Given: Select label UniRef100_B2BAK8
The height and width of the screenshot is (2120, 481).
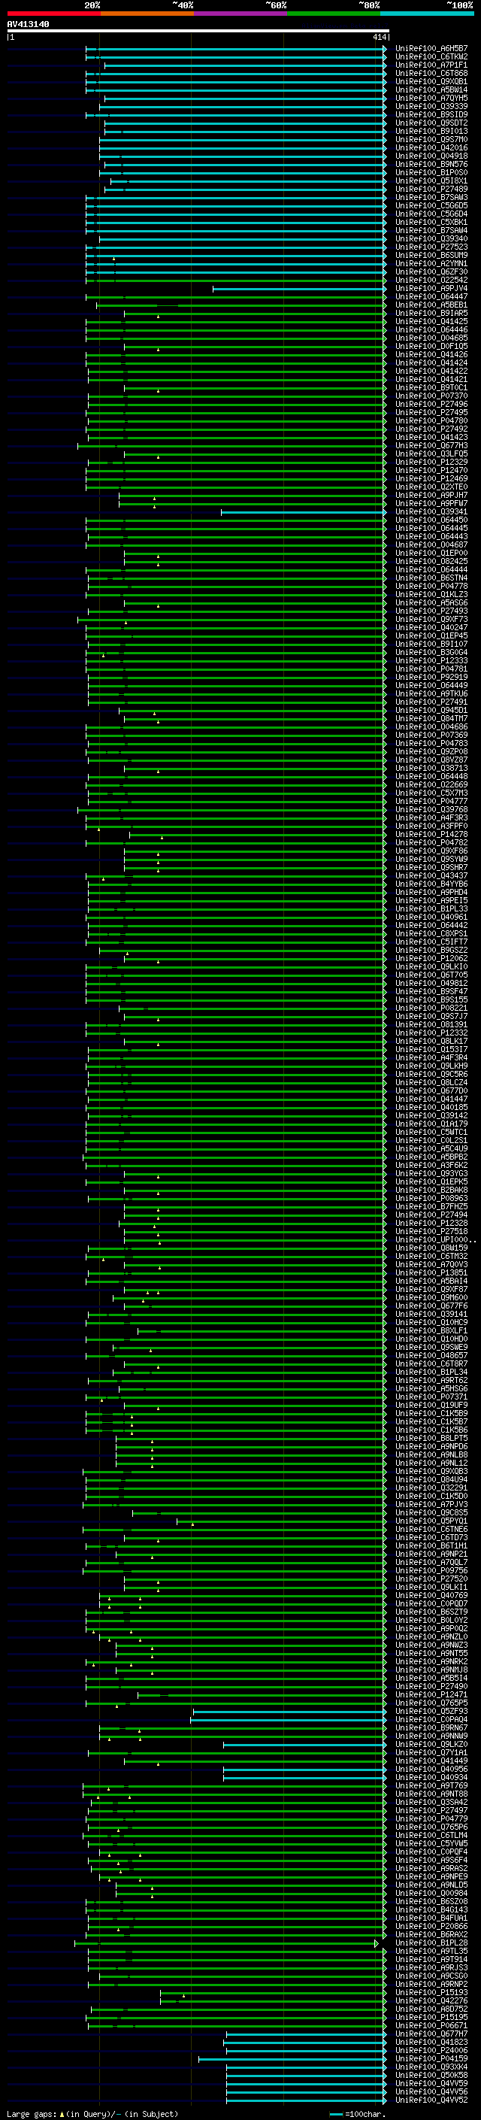Looking at the screenshot, I should (431, 1189).
